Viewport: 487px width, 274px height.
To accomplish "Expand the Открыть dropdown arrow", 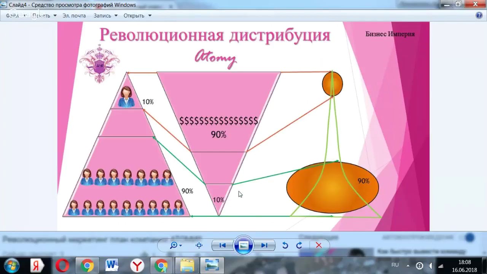I will (x=150, y=16).
